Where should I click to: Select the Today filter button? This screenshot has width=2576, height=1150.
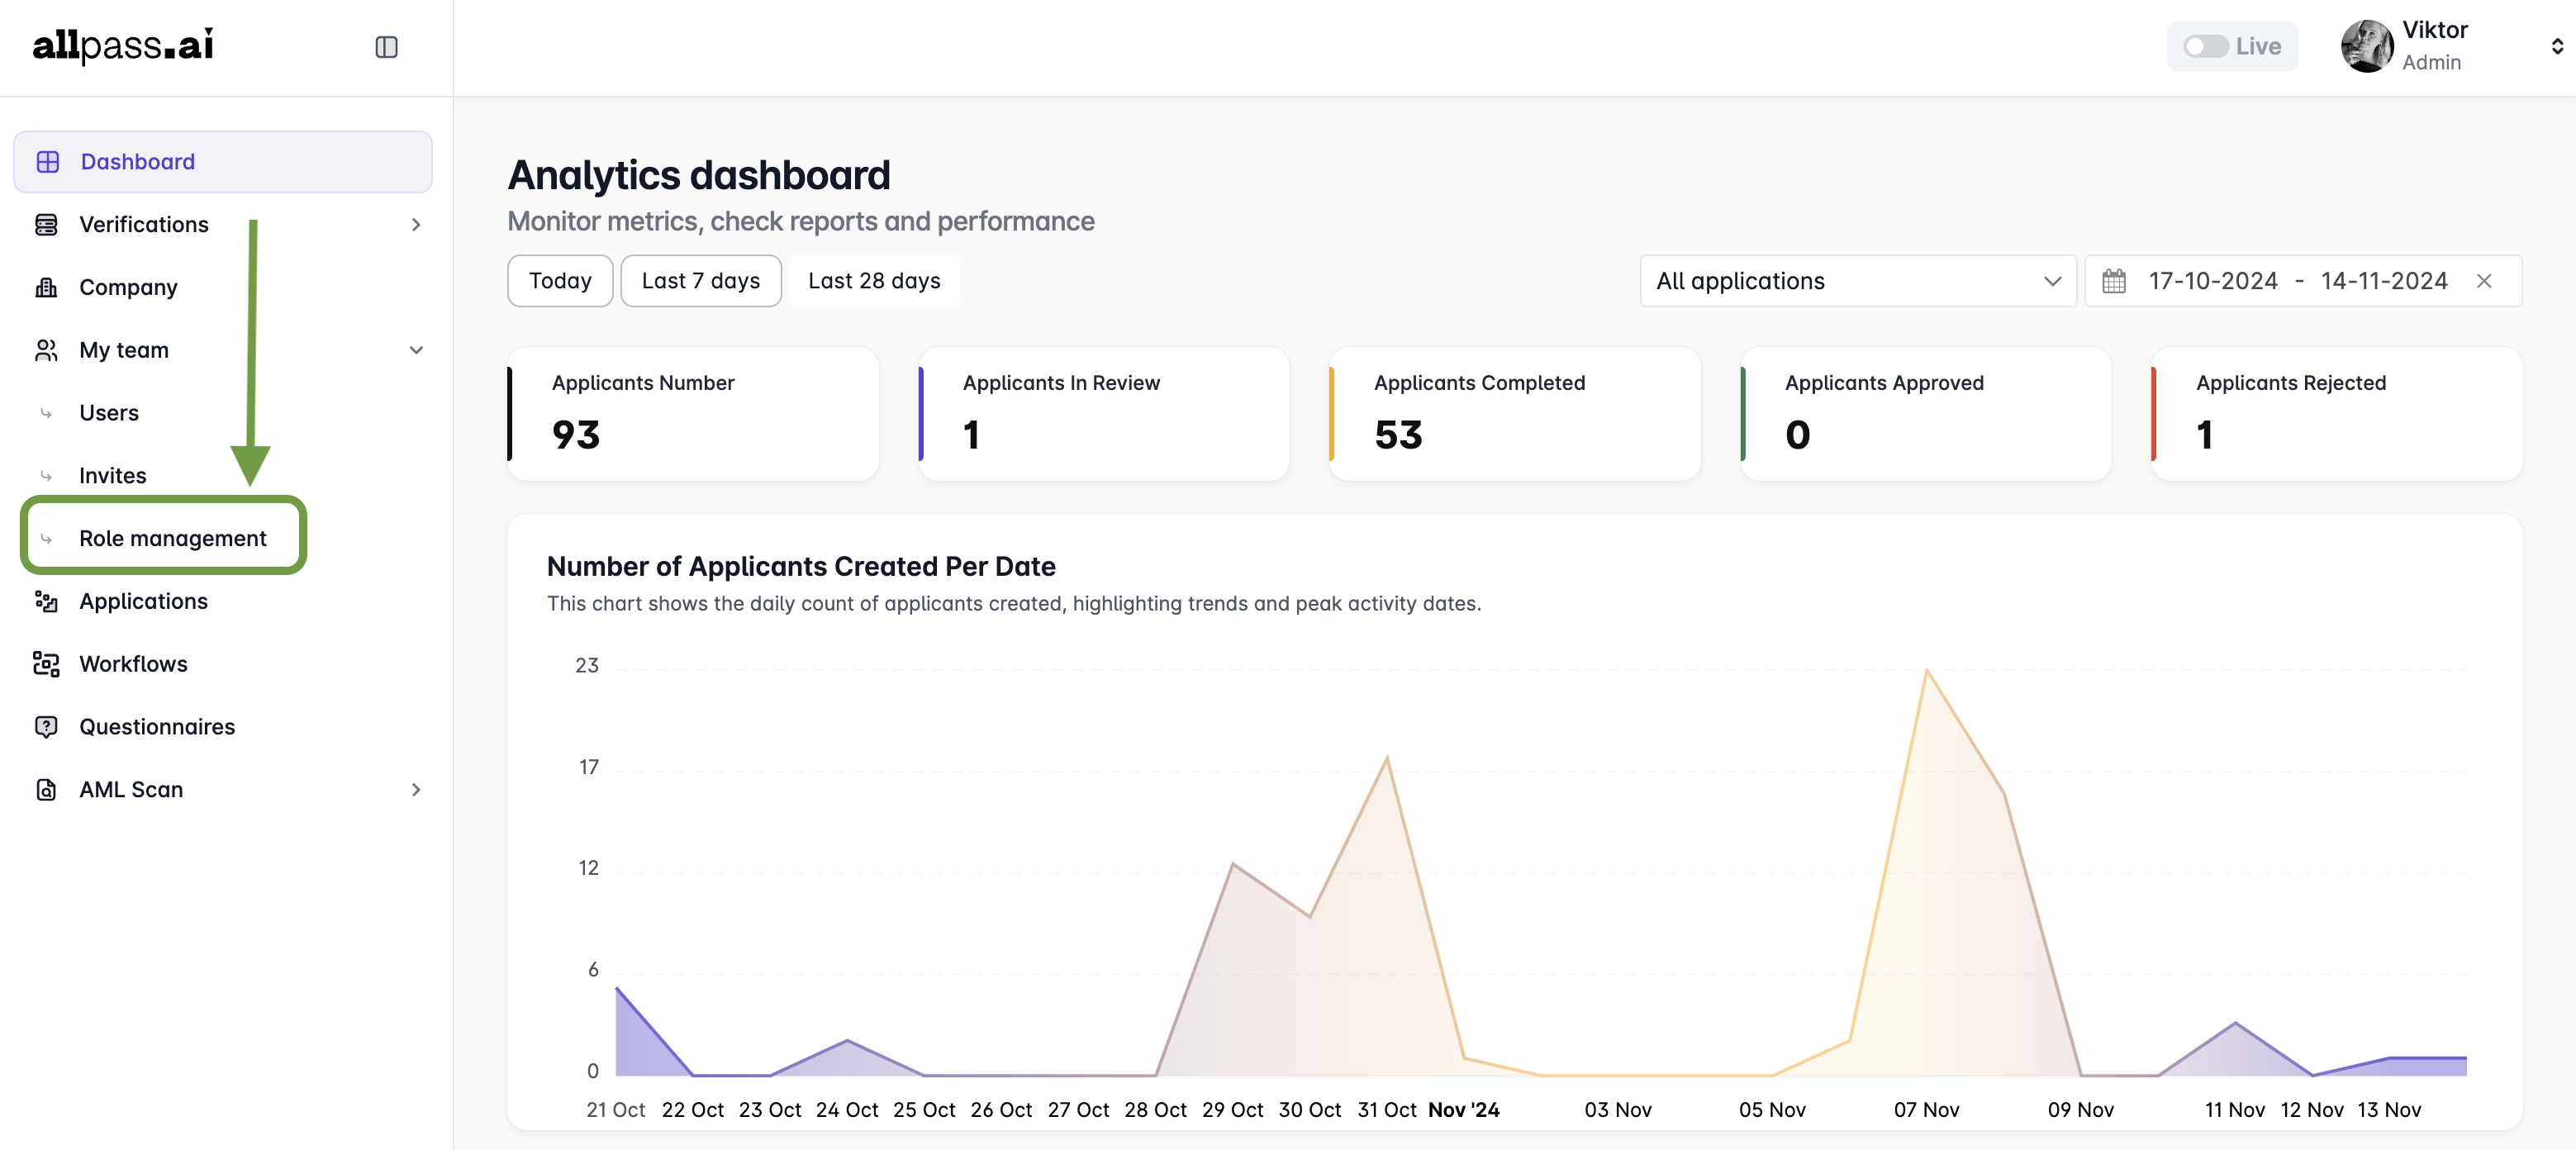point(560,281)
